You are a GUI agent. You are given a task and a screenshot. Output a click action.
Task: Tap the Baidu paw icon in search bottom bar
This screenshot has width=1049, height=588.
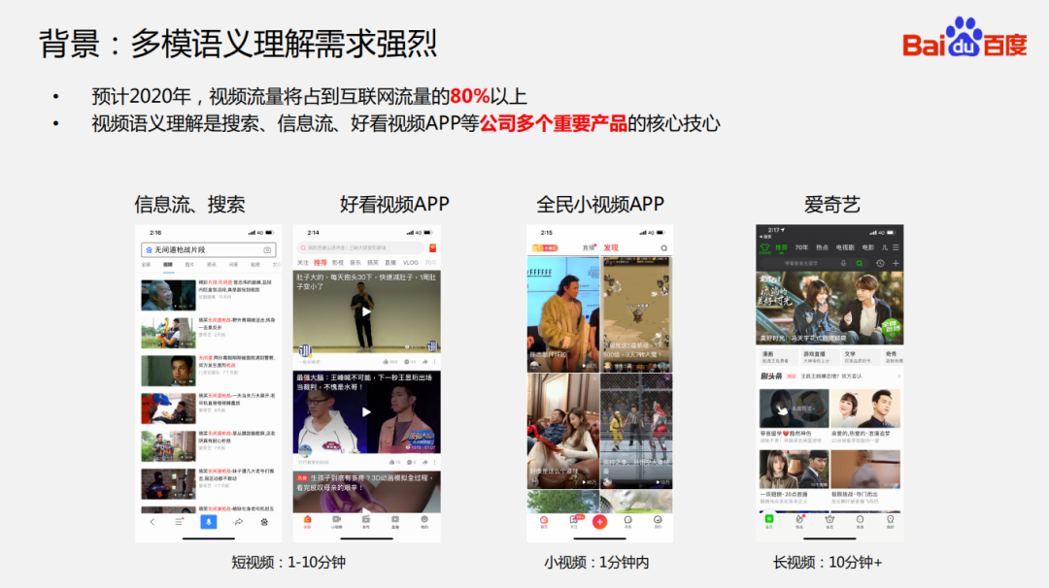(x=264, y=522)
